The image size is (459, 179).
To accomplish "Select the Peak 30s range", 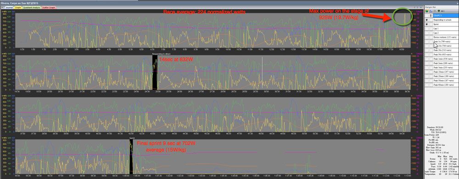I will coord(446,55).
